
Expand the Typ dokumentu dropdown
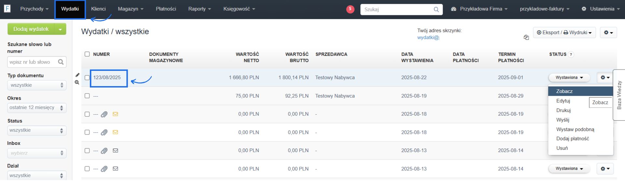pyautogui.click(x=36, y=85)
